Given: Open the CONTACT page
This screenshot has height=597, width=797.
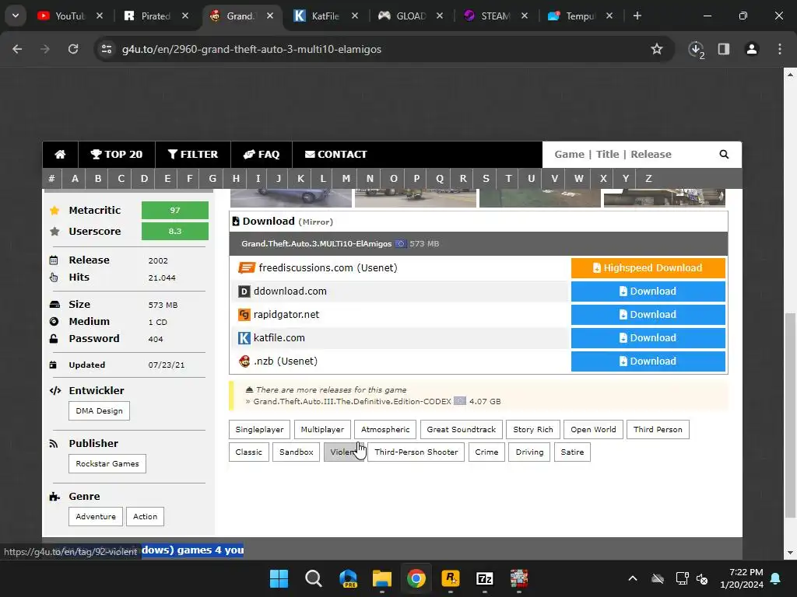Looking at the screenshot, I should click(335, 155).
